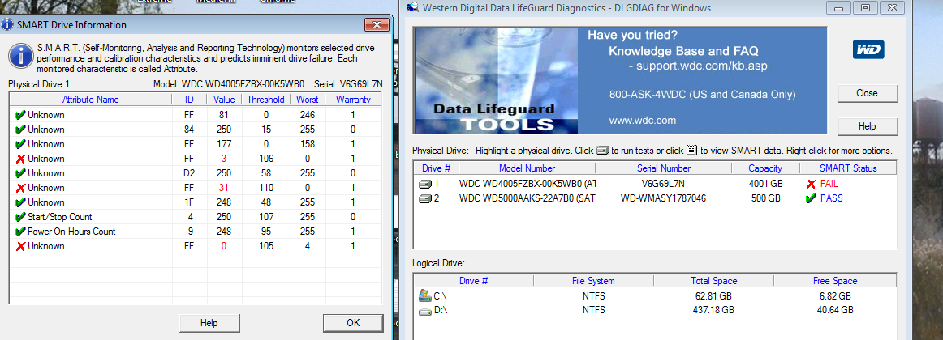Open Help in Data LifeGuard Diagnostics window
Image resolution: width=943 pixels, height=340 pixels.
click(x=867, y=126)
